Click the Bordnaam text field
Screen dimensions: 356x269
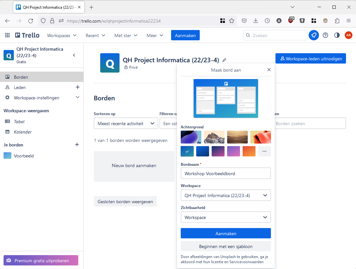click(x=226, y=174)
